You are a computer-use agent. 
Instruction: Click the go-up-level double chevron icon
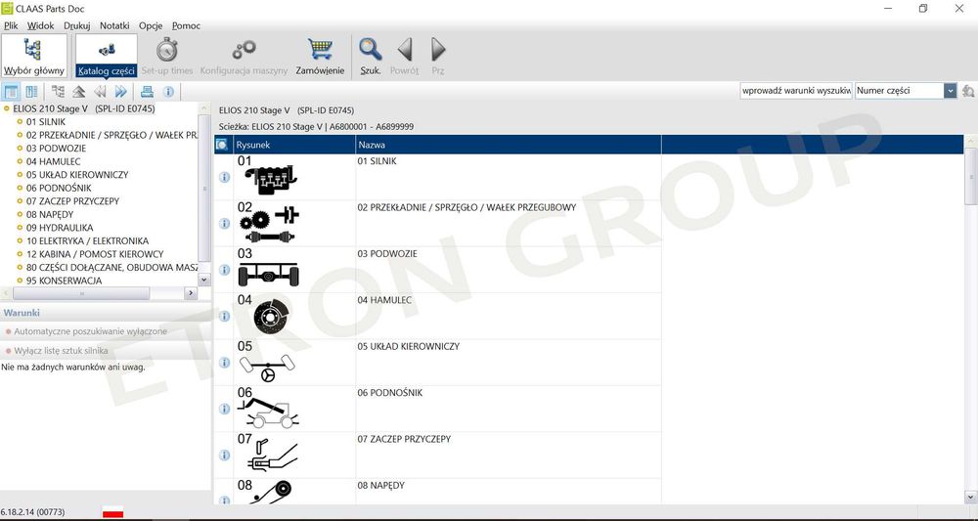click(x=78, y=92)
